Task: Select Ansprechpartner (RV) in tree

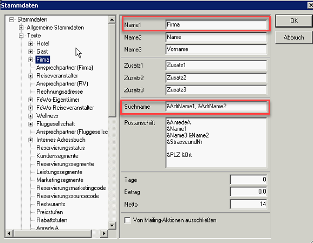Action: click(62, 84)
